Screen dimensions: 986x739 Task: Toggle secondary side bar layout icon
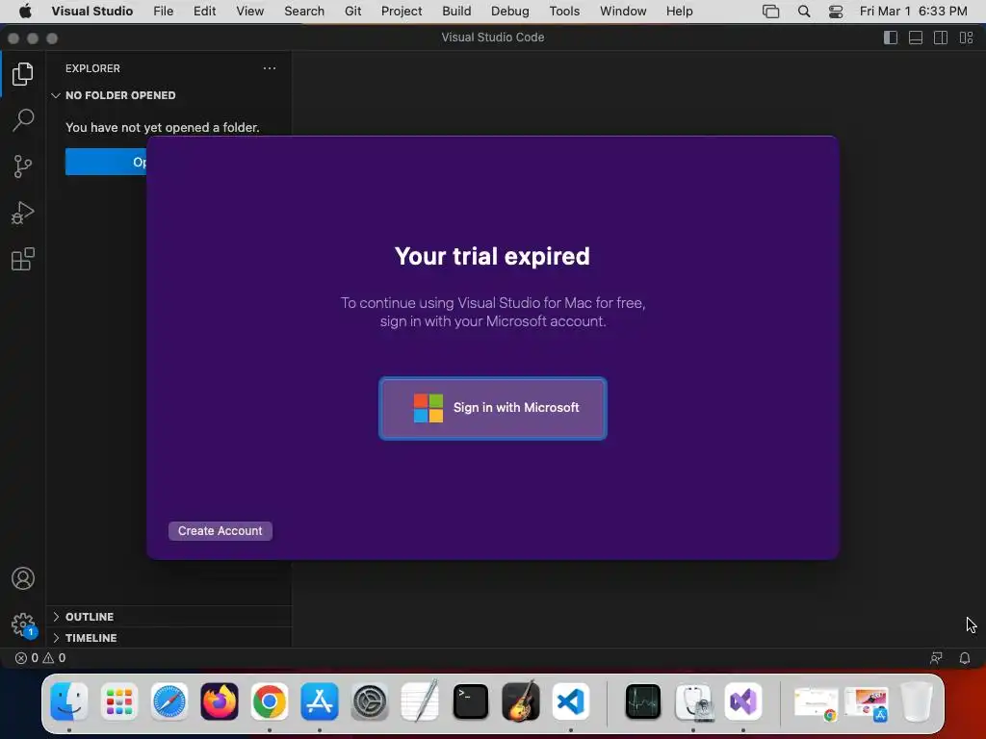tap(941, 38)
